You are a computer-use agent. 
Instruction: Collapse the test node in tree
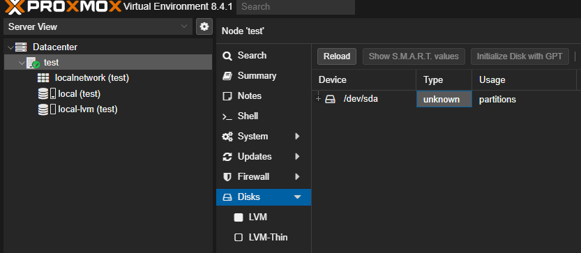tap(22, 63)
